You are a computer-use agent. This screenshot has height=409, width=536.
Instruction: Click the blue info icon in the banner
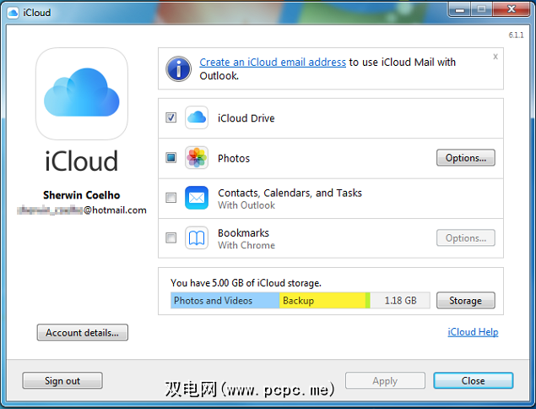click(178, 68)
